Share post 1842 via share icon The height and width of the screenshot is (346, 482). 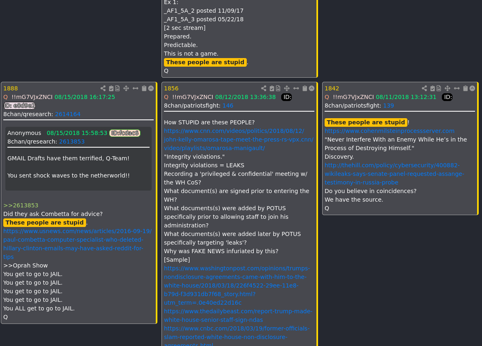424,88
